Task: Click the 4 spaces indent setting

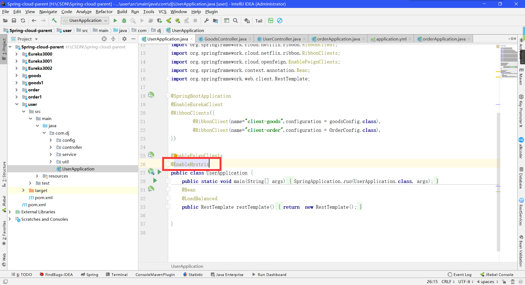Action: (488, 281)
